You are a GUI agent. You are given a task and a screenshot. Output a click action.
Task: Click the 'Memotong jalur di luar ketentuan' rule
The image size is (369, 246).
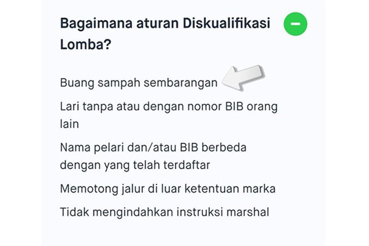point(167,189)
